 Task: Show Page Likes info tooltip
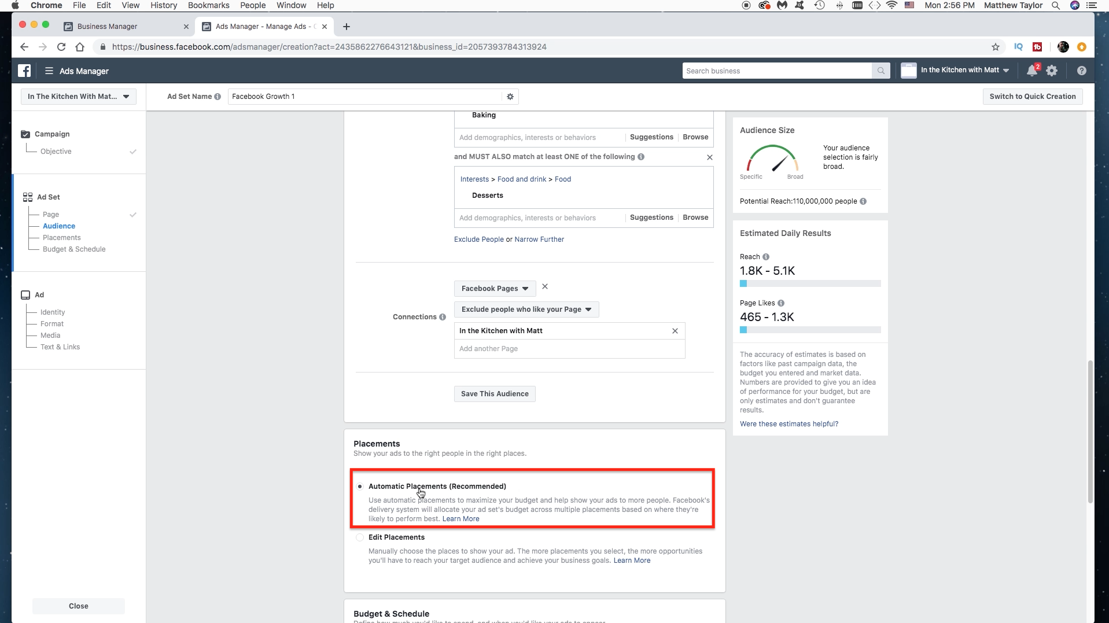click(781, 303)
